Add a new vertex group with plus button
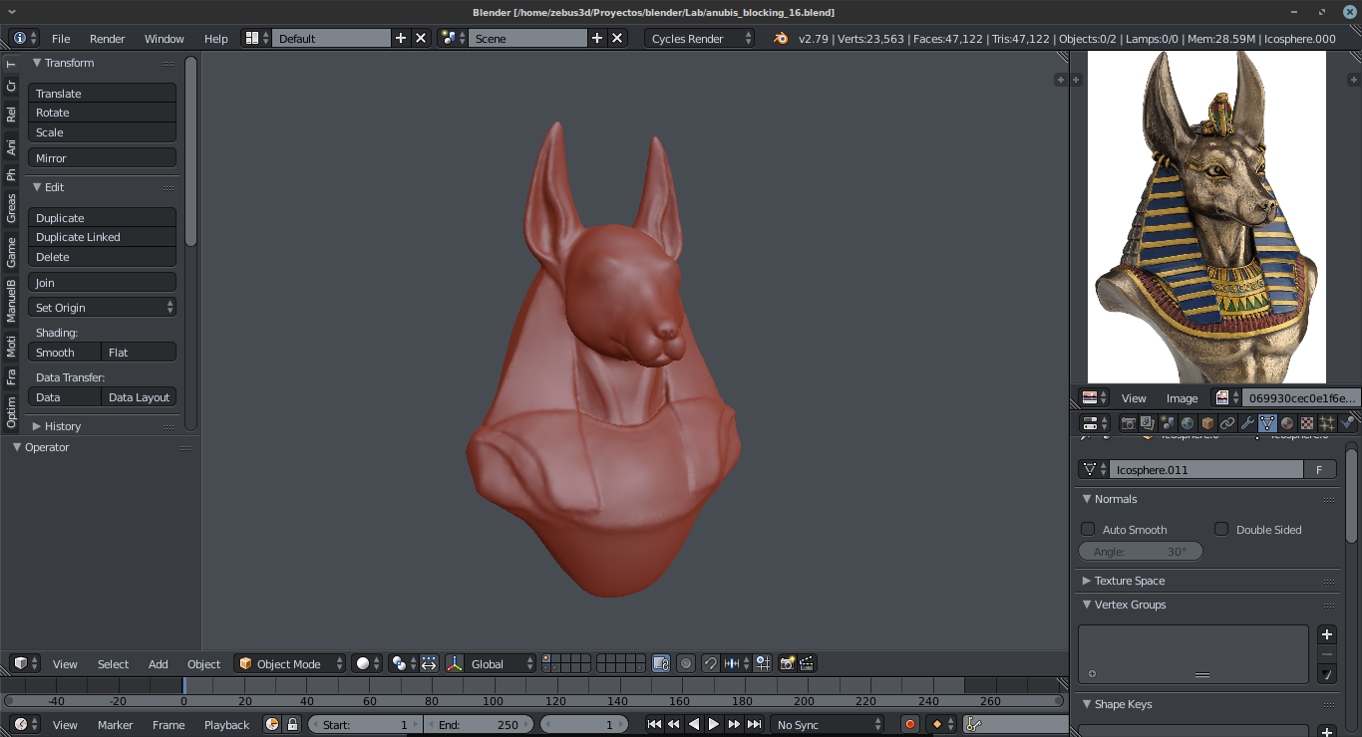This screenshot has width=1362, height=737. 1327,634
